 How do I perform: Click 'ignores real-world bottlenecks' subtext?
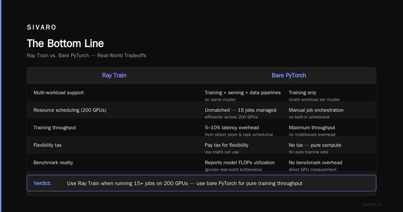[x=233, y=170]
